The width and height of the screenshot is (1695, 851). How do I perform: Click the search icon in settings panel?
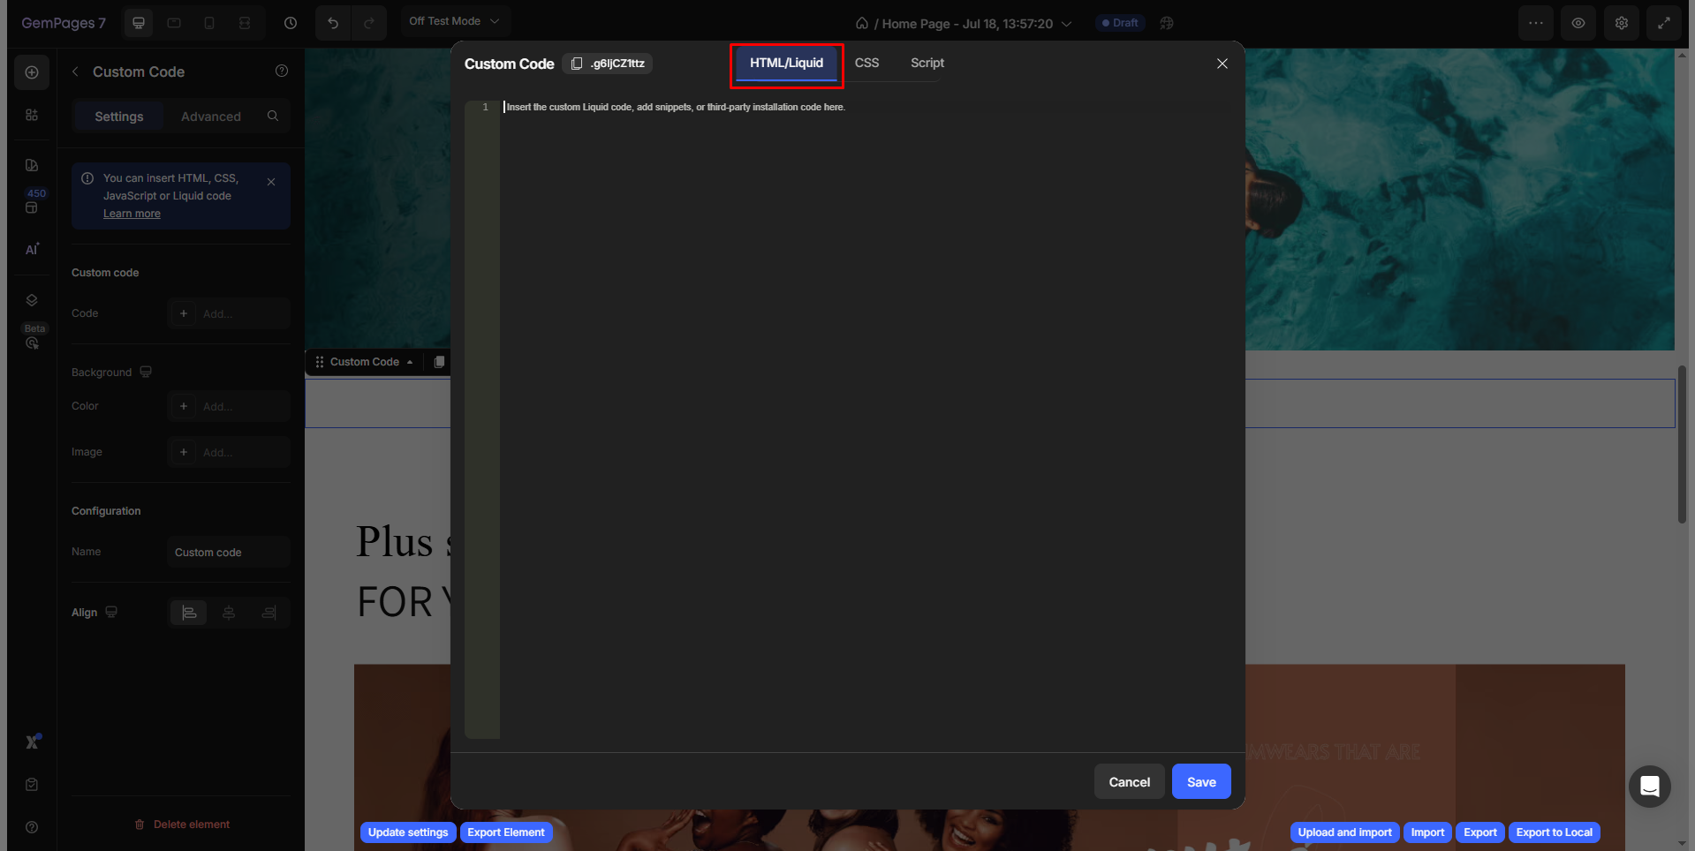pyautogui.click(x=273, y=116)
